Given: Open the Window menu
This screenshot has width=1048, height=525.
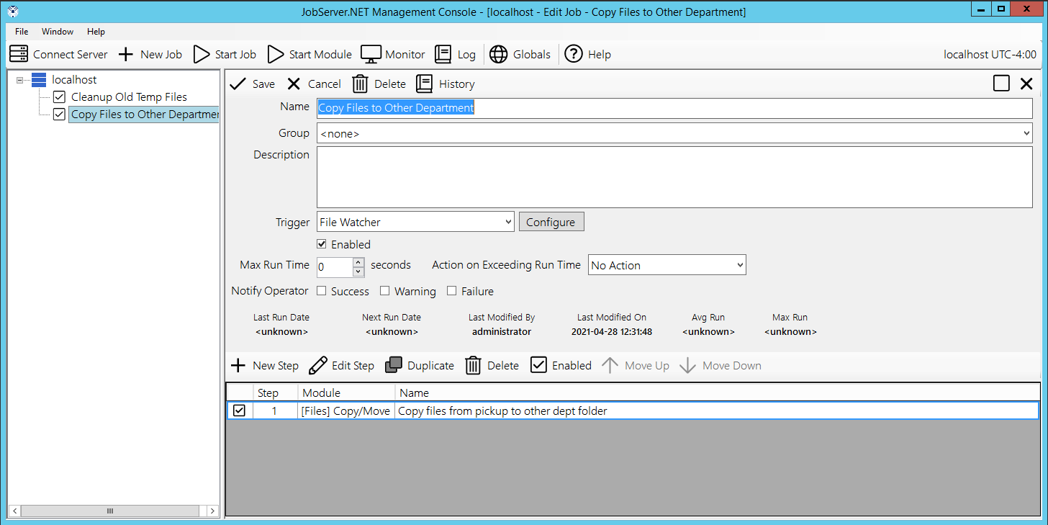Looking at the screenshot, I should (x=58, y=32).
